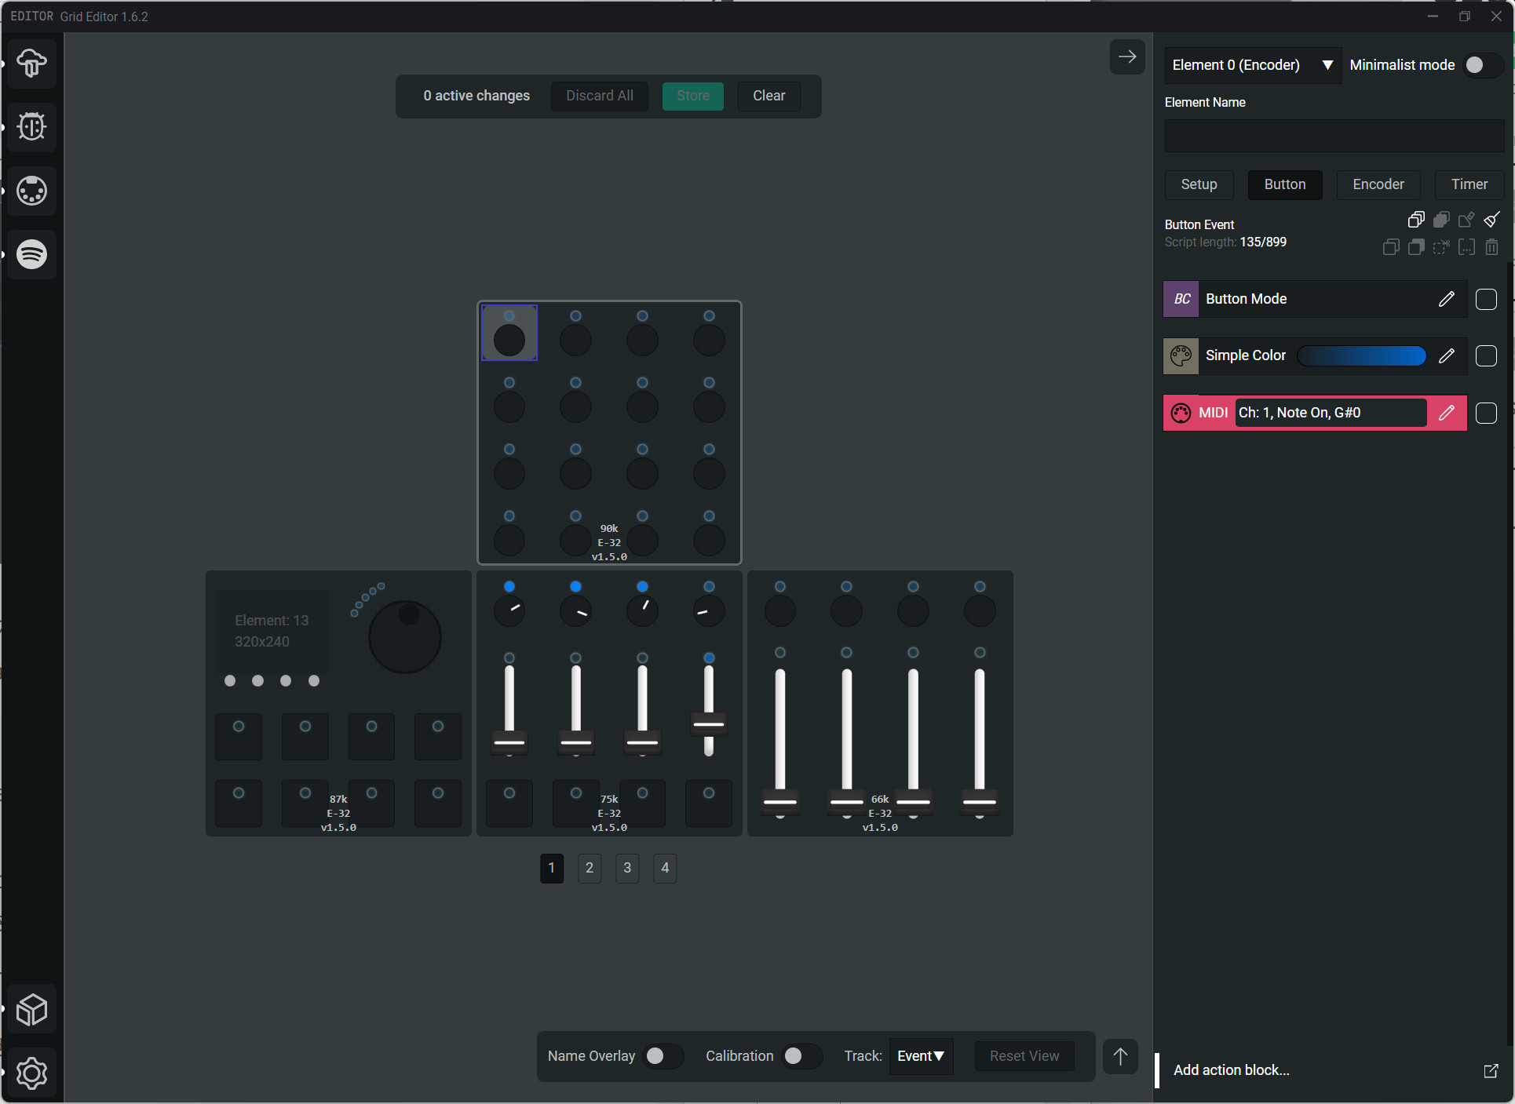Collapse the right panel with the arrow

coord(1126,56)
